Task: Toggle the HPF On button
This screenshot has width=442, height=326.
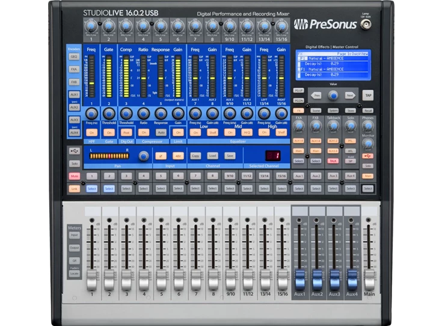Action: click(x=91, y=132)
